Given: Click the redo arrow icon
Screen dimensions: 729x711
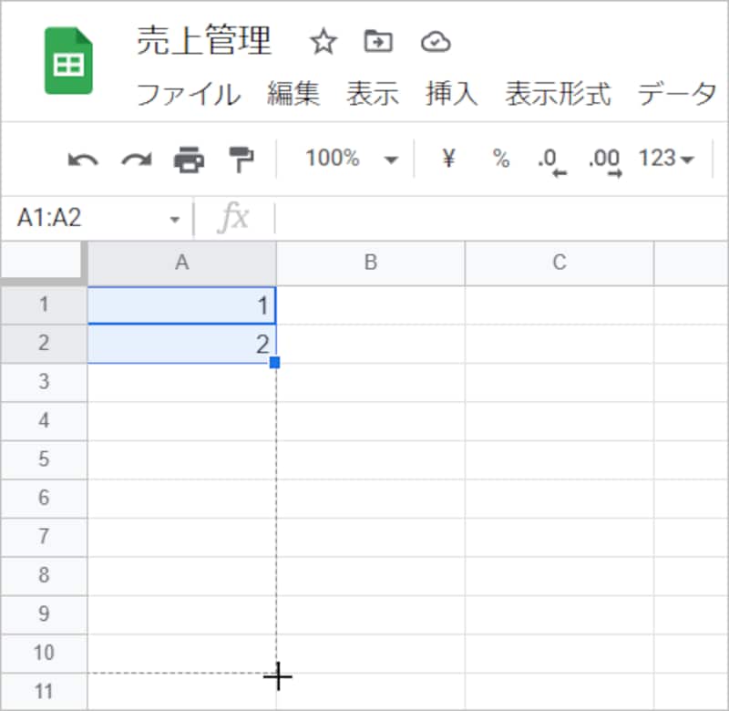Looking at the screenshot, I should [134, 159].
